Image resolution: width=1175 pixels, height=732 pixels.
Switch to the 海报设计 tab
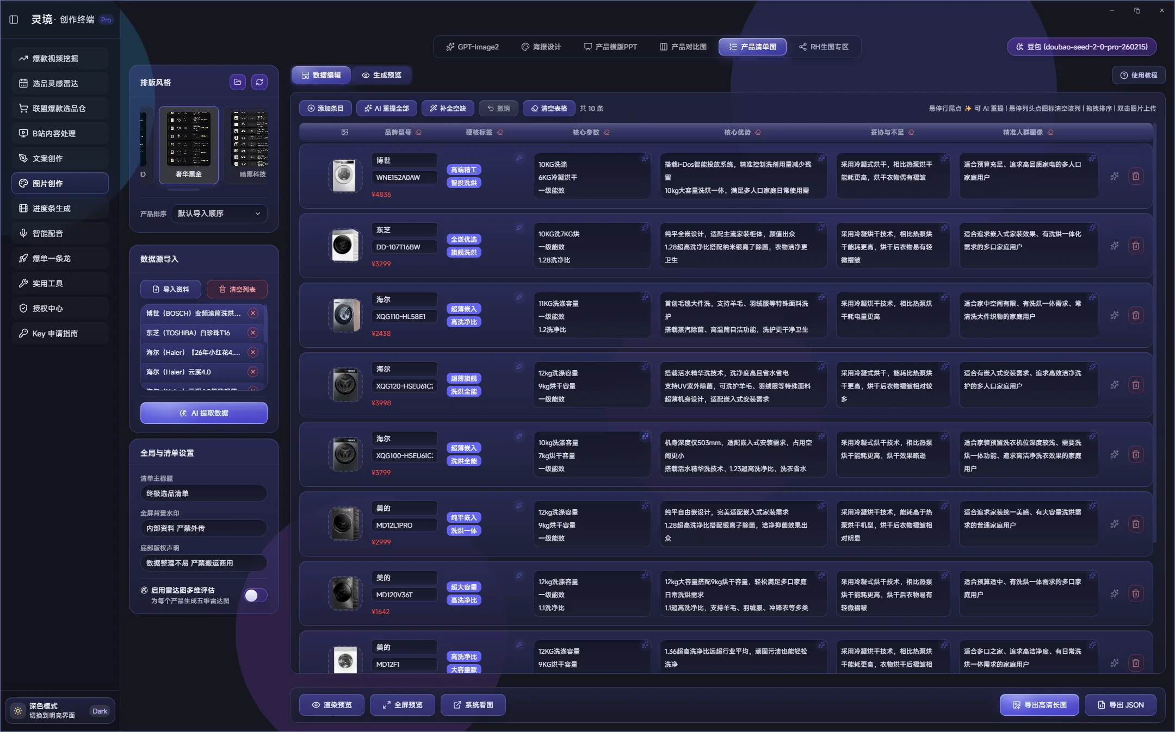coord(541,47)
